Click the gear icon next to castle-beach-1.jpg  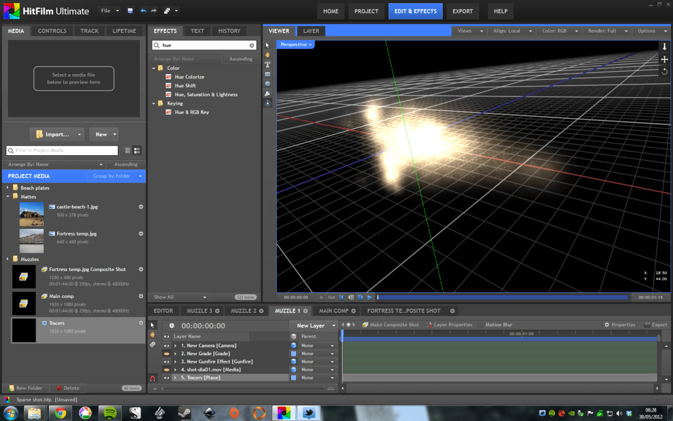click(141, 207)
